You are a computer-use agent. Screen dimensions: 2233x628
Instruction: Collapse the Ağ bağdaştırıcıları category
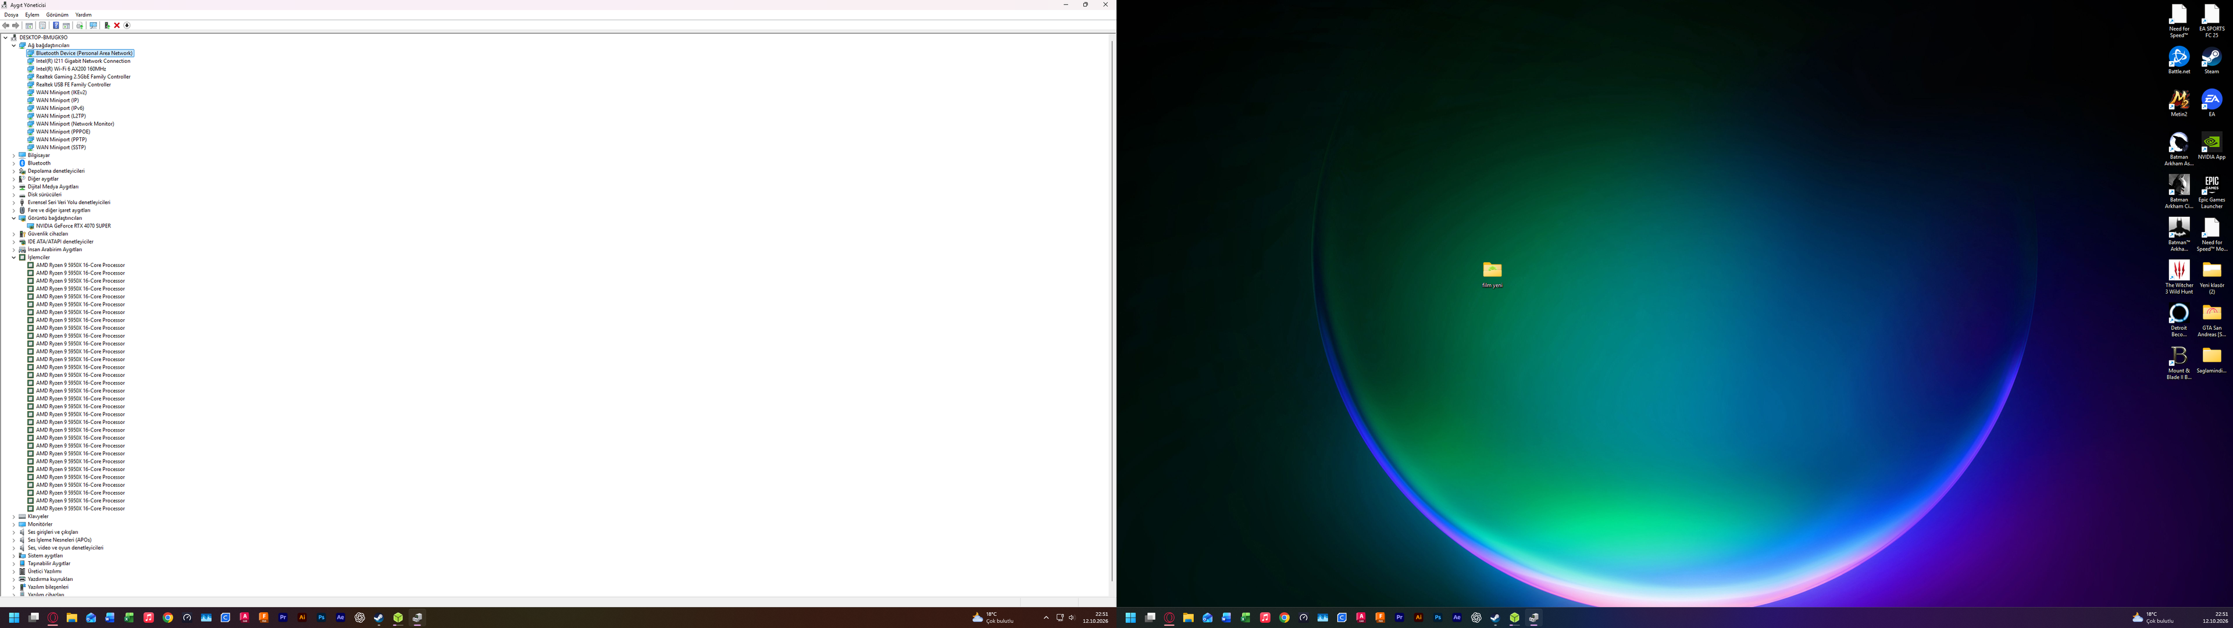tap(13, 45)
